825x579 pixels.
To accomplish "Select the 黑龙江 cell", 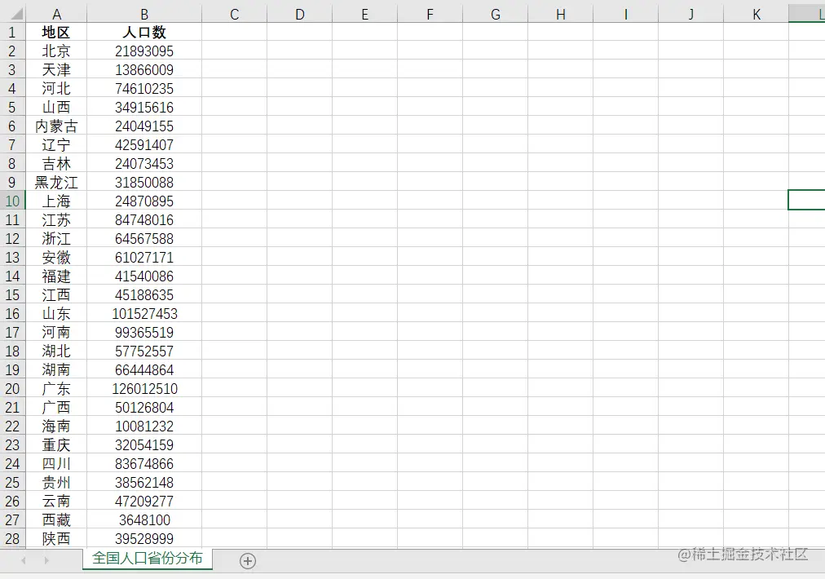I will point(56,183).
